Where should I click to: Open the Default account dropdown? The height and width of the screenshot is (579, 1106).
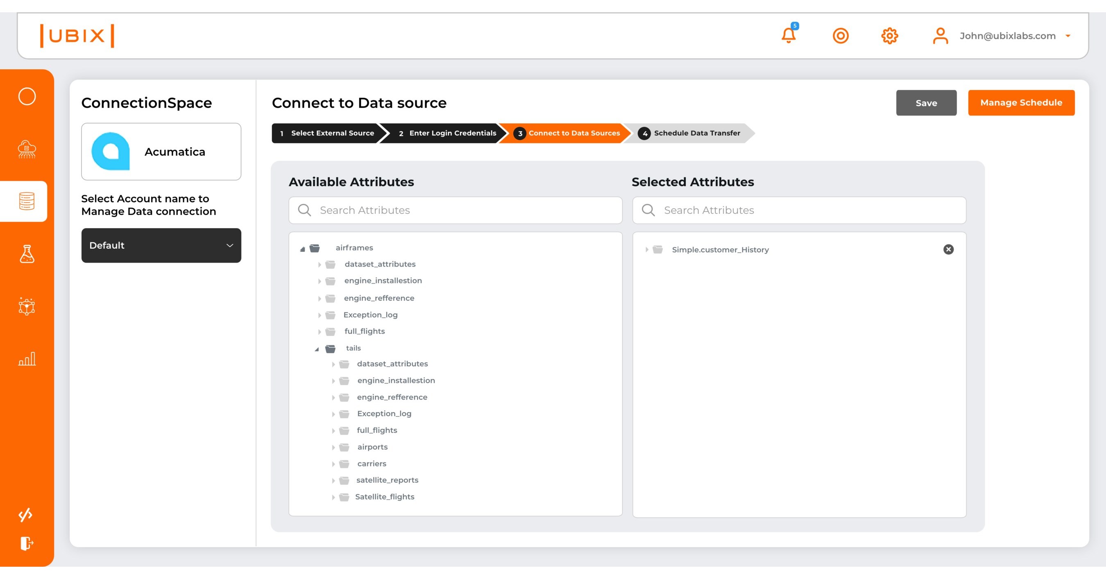pyautogui.click(x=161, y=245)
